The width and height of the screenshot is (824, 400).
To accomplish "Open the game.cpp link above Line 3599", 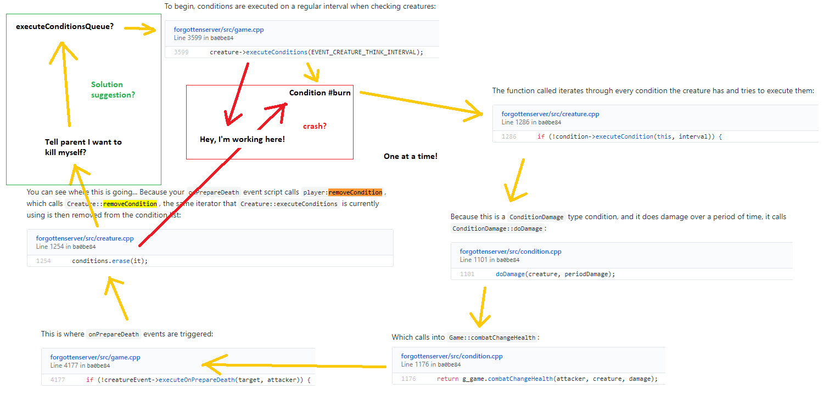I will tap(218, 30).
